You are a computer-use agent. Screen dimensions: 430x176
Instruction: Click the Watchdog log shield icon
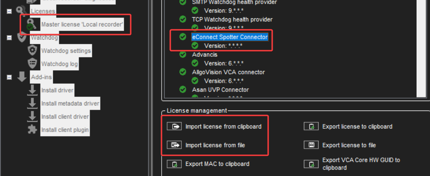(33, 64)
